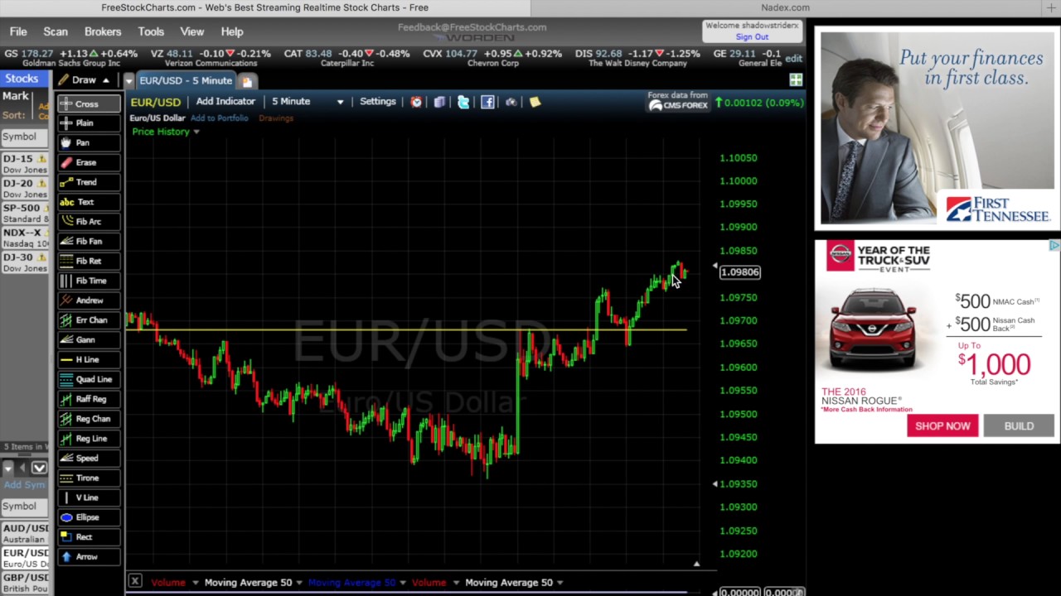Collapse the Draw tools menu

click(x=105, y=80)
